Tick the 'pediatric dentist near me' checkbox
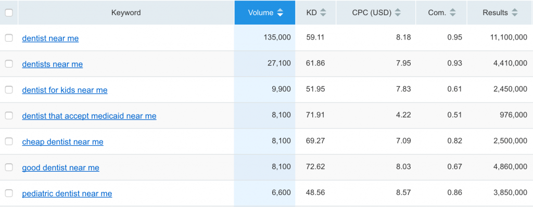This screenshot has height=207, width=533. click(9, 193)
